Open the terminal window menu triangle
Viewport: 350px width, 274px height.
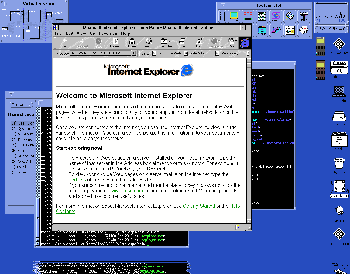(x=41, y=103)
